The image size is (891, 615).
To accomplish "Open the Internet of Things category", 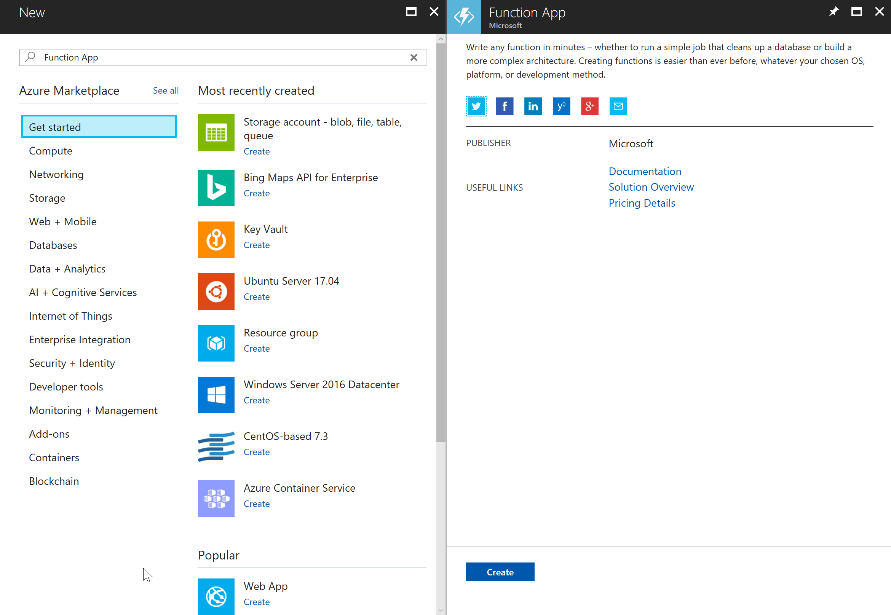I will (x=70, y=316).
